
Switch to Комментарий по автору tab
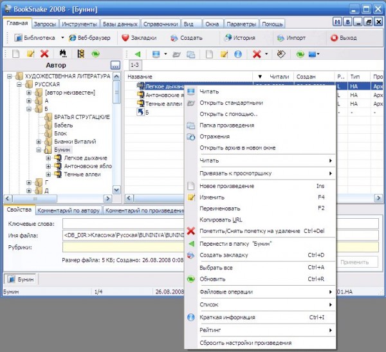[x=68, y=210]
